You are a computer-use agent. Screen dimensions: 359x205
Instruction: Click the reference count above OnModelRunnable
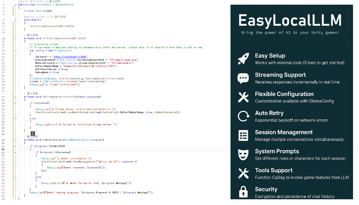point(31,137)
